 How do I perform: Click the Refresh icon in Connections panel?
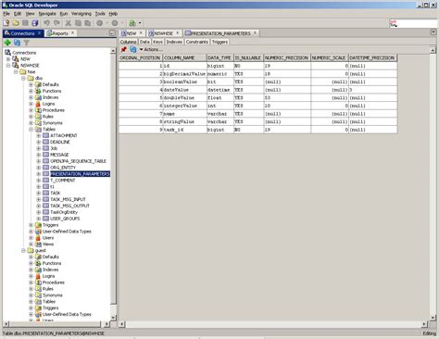point(17,43)
